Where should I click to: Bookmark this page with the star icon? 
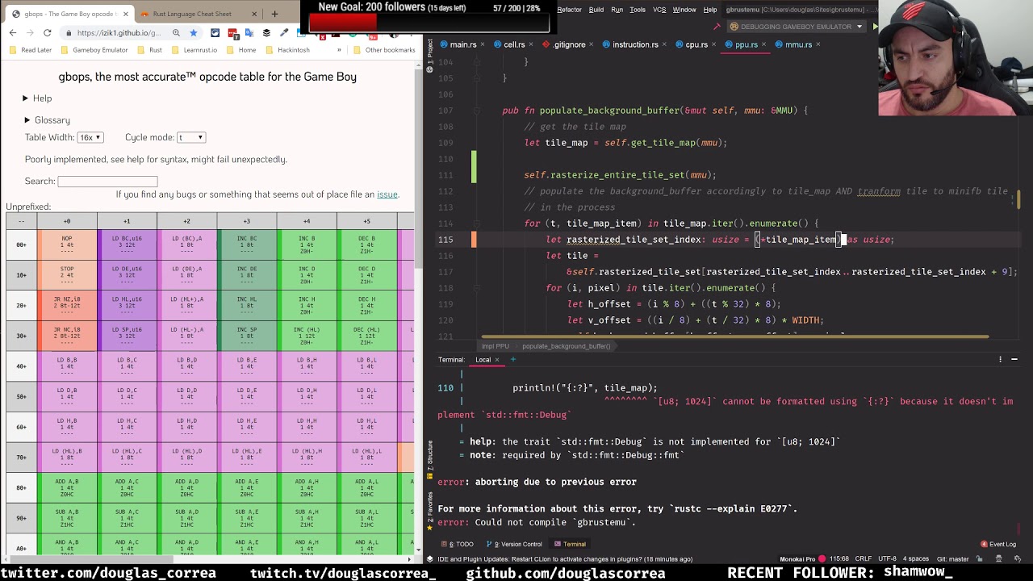(194, 32)
